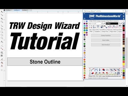The height and width of the screenshot is (96, 128).
Task: Click the Stone Outline banner on the canvas
Action: tap(45, 62)
